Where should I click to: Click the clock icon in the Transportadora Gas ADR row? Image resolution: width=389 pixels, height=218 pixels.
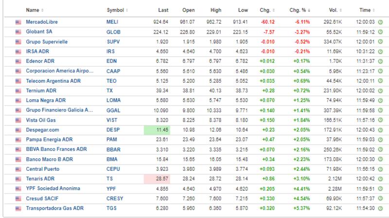point(380,208)
